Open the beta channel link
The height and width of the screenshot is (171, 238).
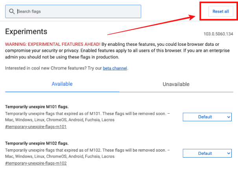115,68
